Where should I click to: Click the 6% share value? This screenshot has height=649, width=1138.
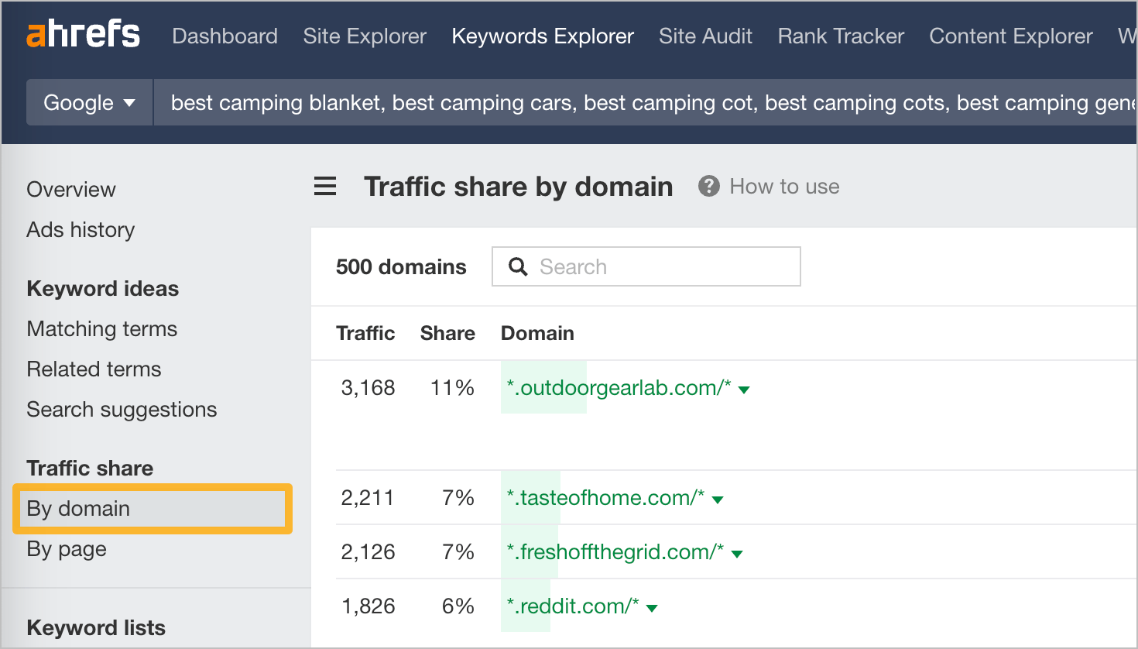[x=458, y=606]
